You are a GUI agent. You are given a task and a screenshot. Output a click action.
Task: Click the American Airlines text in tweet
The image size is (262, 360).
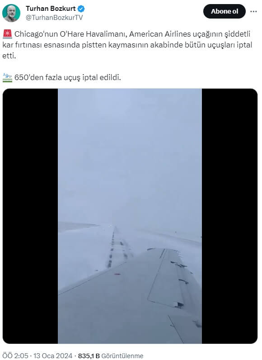coord(160,34)
